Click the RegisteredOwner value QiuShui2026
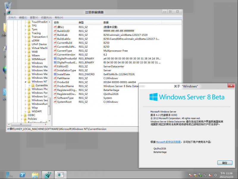Image resolution: width=238 pixels, height=179 pixels. tap(111, 94)
